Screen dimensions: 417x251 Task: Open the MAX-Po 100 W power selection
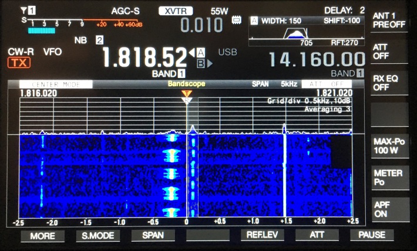tap(389, 147)
